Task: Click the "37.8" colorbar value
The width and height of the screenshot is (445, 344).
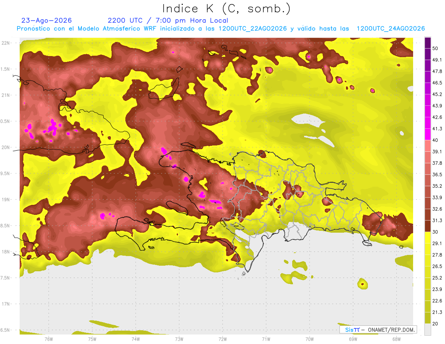Action: coord(437,163)
